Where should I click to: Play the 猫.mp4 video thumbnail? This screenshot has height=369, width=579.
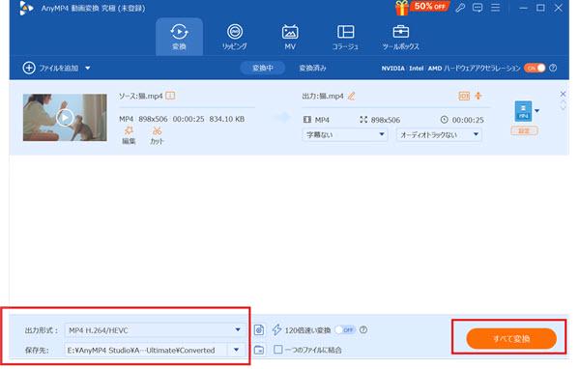[x=65, y=118]
